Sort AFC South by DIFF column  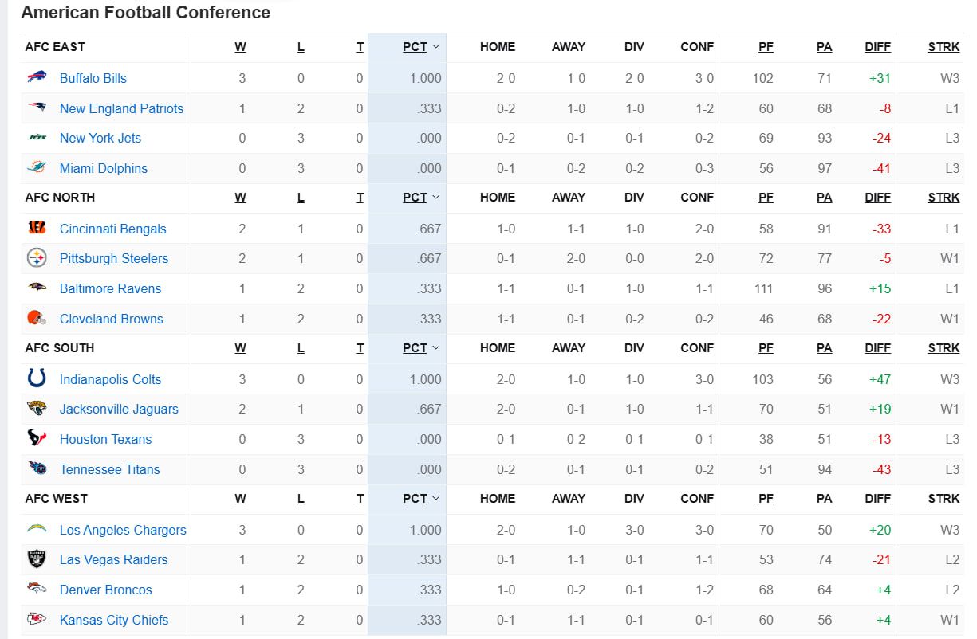(877, 348)
